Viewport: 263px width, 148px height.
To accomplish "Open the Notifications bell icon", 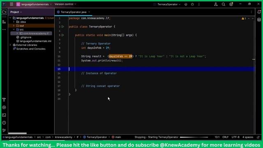I will pyautogui.click(x=259, y=12).
